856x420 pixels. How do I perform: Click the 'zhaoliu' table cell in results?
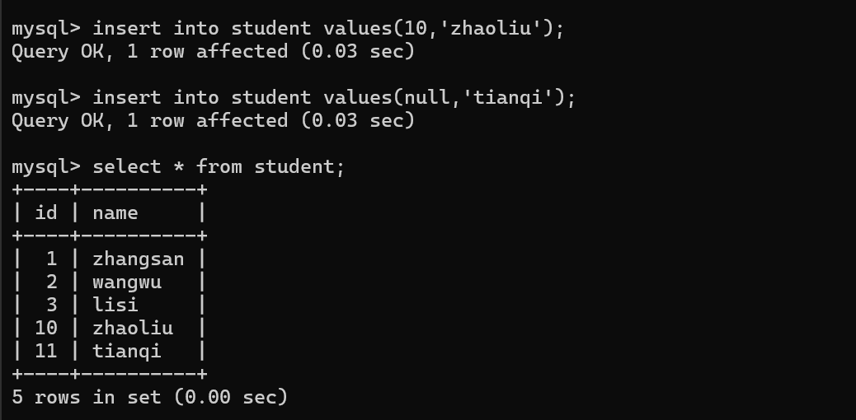tap(133, 328)
